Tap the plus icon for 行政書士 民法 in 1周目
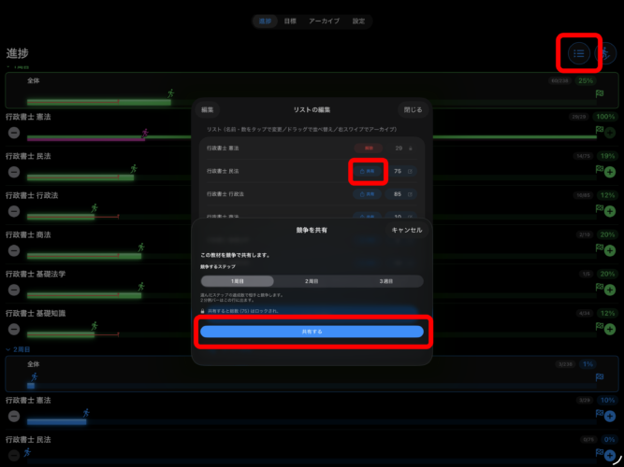 point(610,172)
